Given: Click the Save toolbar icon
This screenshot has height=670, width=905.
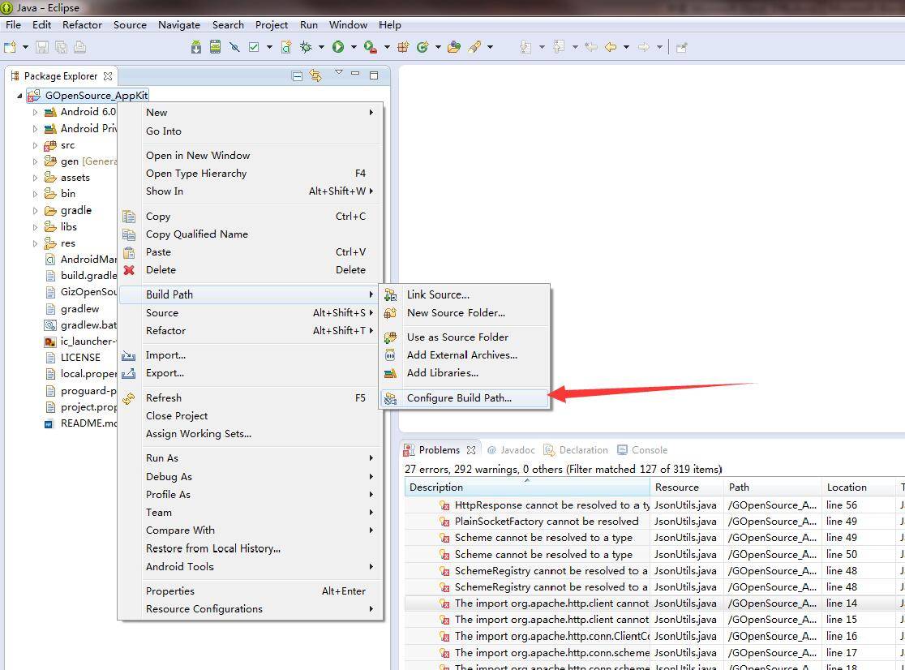Looking at the screenshot, I should click(41, 47).
